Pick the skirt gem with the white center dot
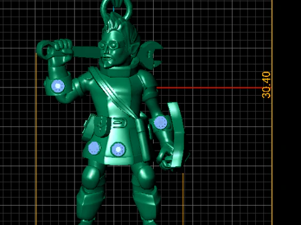301x225 pixels. [118, 149]
